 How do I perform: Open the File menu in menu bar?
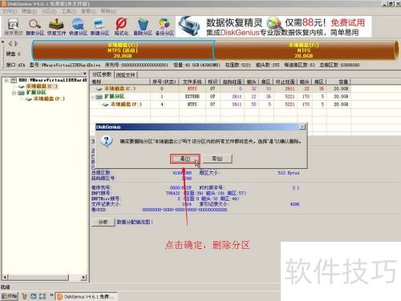point(10,11)
